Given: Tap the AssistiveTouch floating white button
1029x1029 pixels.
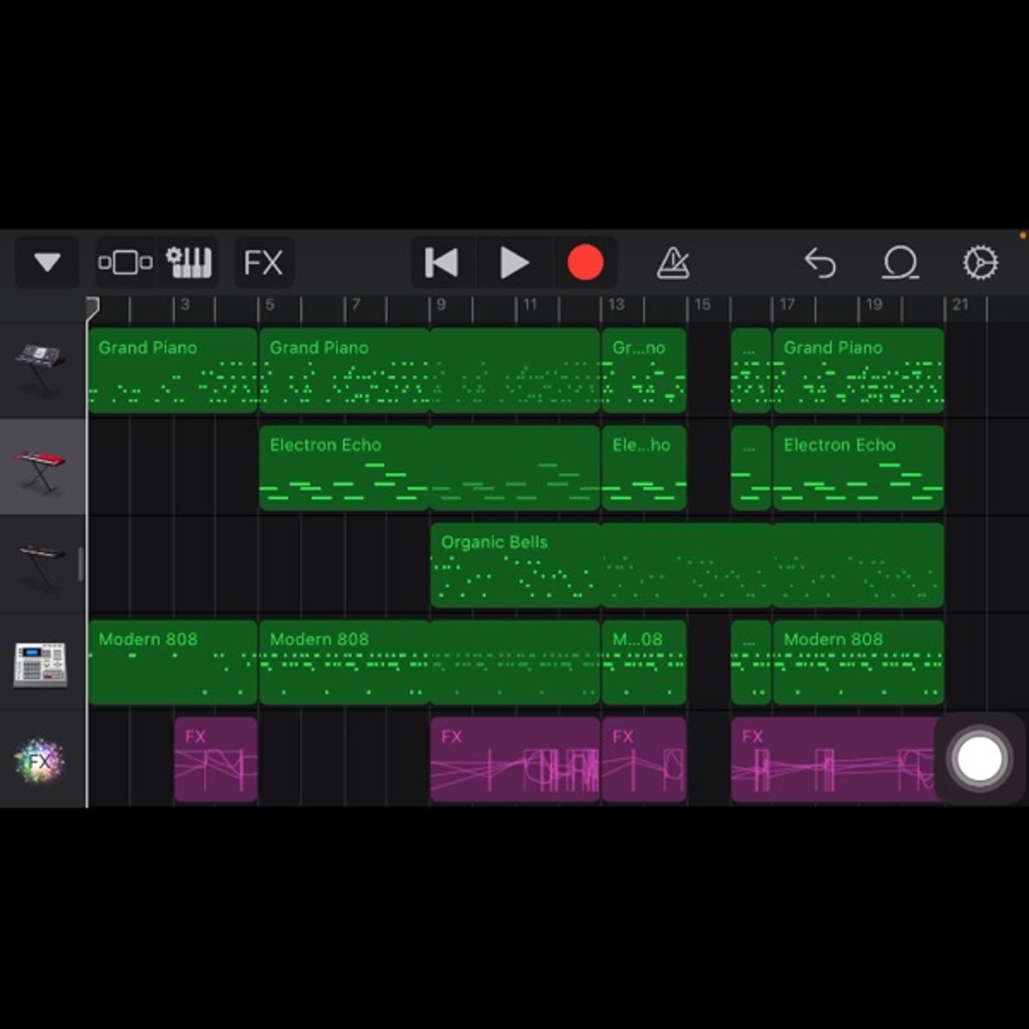Looking at the screenshot, I should [x=978, y=758].
